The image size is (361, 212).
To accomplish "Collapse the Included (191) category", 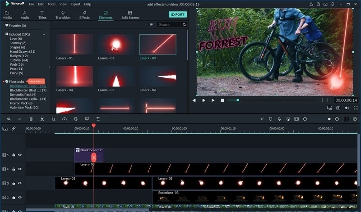I will [44, 35].
